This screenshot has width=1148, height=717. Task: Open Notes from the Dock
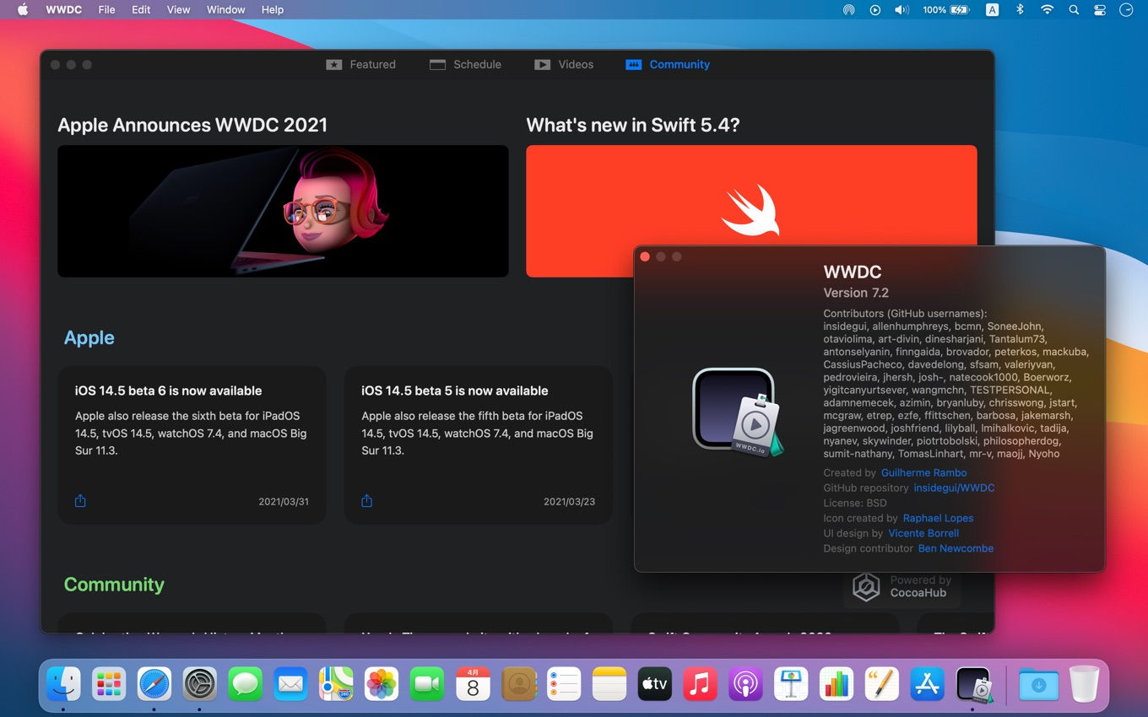point(609,683)
